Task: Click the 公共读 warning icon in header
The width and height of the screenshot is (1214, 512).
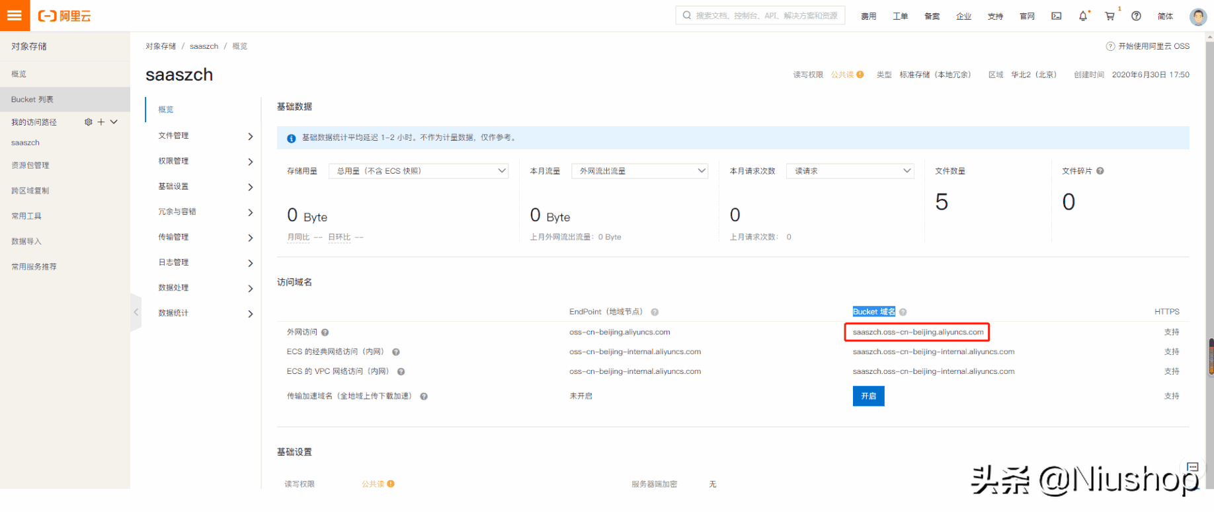Action: pos(860,75)
